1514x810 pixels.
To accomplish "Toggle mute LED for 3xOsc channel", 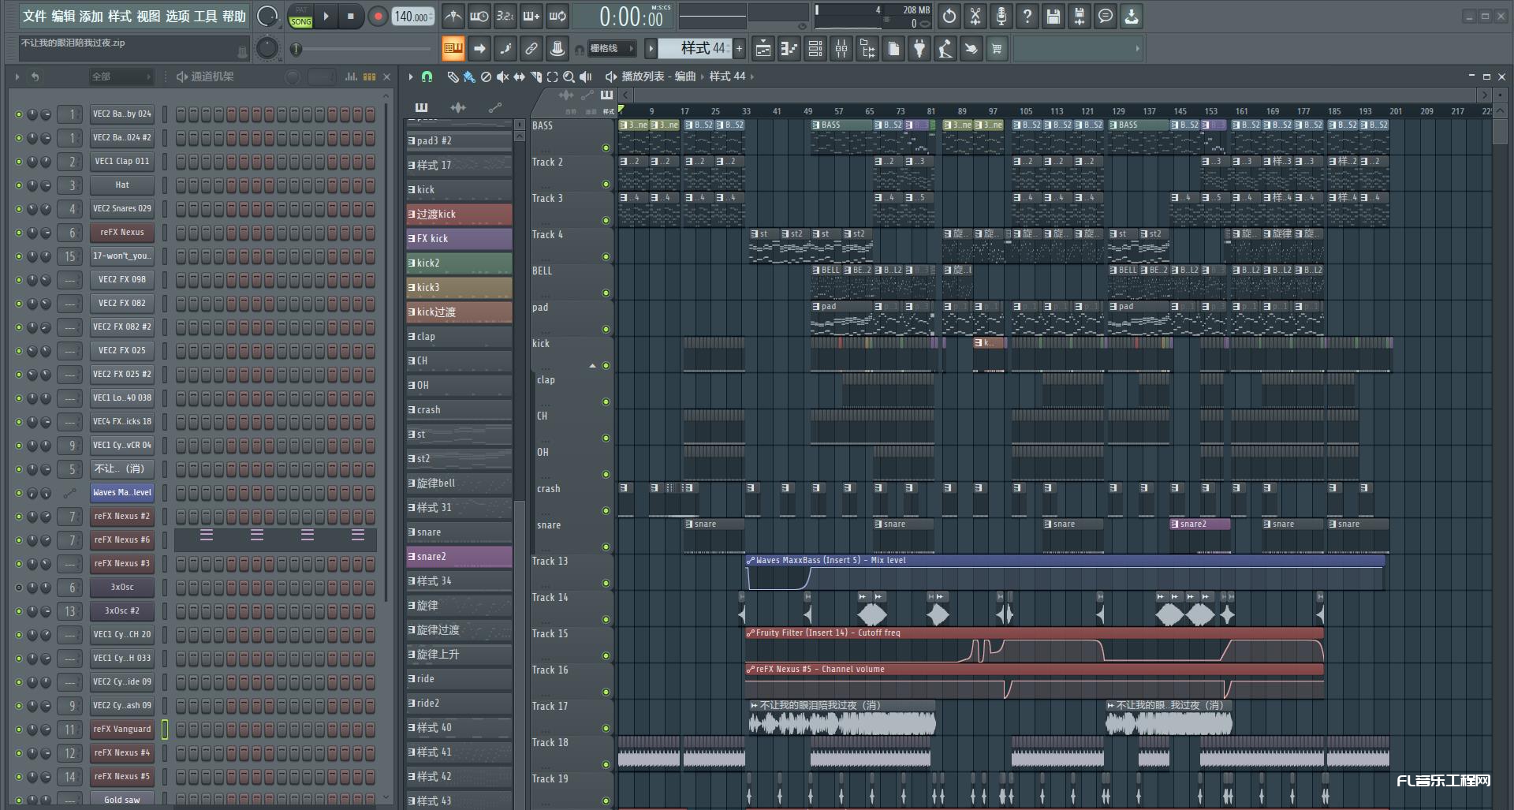I will tap(19, 588).
